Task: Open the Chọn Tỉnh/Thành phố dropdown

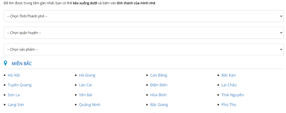Action: (144, 16)
